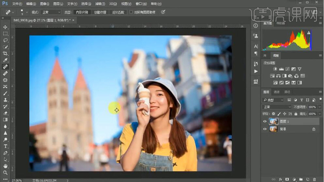Select the 图层 1 layer thumbnail

point(273,121)
